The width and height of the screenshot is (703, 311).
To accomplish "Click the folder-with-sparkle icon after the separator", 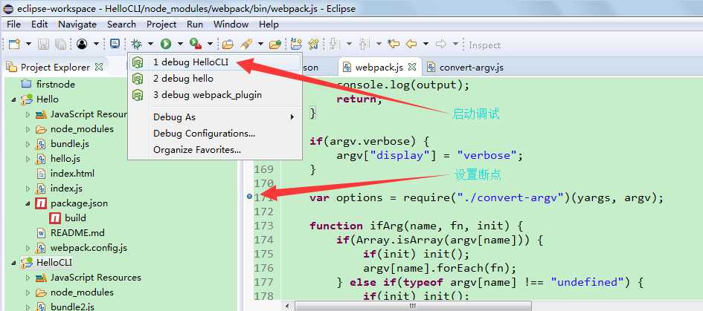I will 296,44.
